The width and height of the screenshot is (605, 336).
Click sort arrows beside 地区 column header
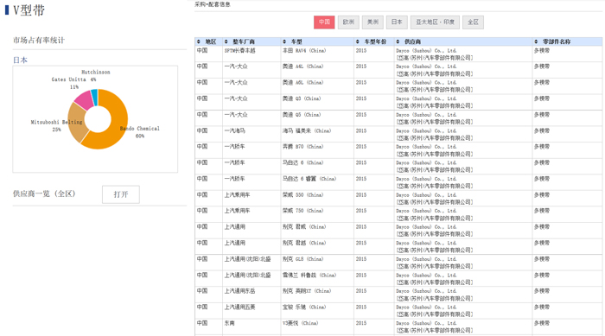click(x=198, y=41)
